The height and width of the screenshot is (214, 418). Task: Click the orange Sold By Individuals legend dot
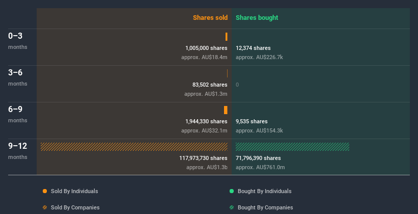click(45, 191)
